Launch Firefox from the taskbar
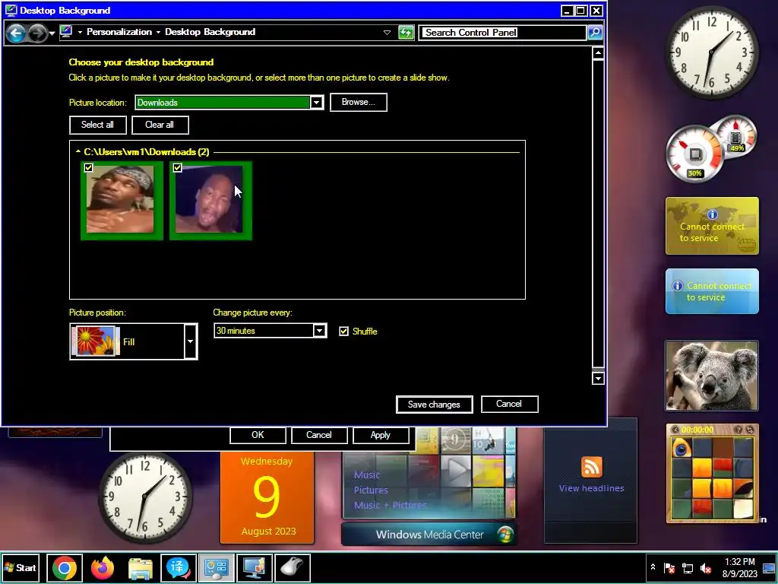 103,567
